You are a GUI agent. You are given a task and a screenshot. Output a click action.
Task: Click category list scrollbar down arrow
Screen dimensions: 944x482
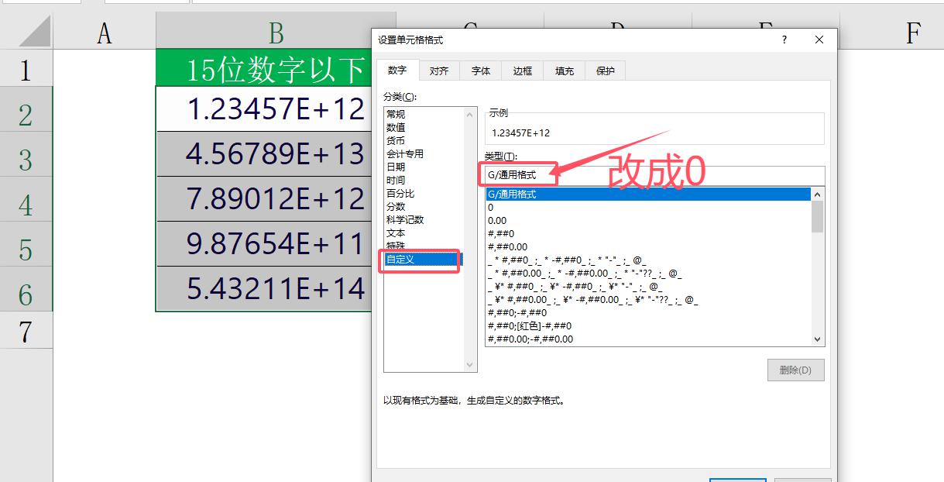tap(469, 364)
